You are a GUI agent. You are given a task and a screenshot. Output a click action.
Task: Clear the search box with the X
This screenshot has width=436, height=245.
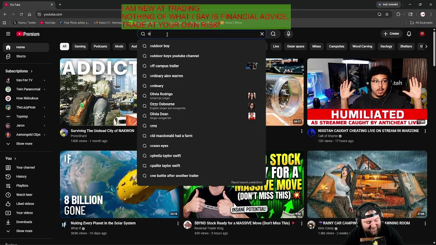click(262, 34)
